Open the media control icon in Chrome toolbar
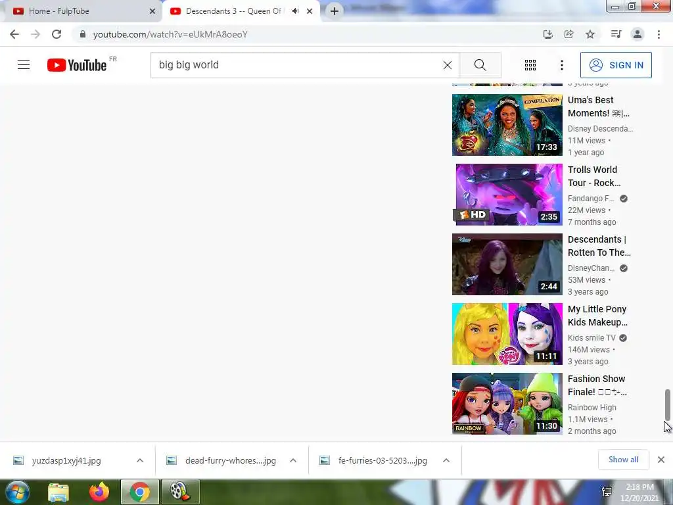The width and height of the screenshot is (673, 505). 616,34
